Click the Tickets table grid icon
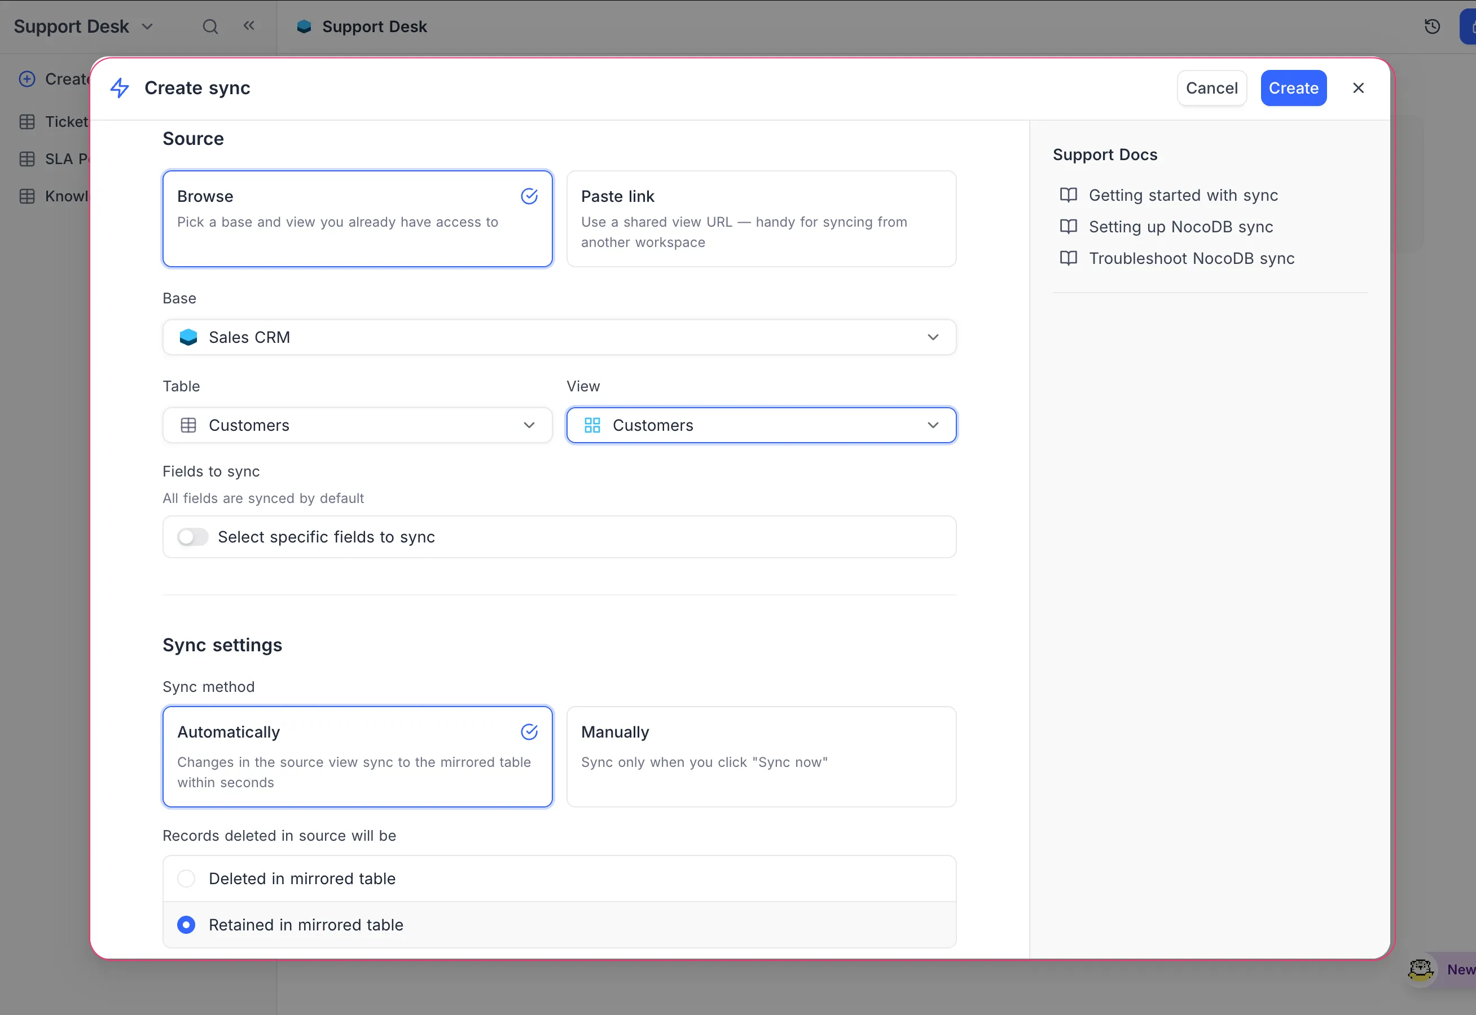 tap(27, 121)
